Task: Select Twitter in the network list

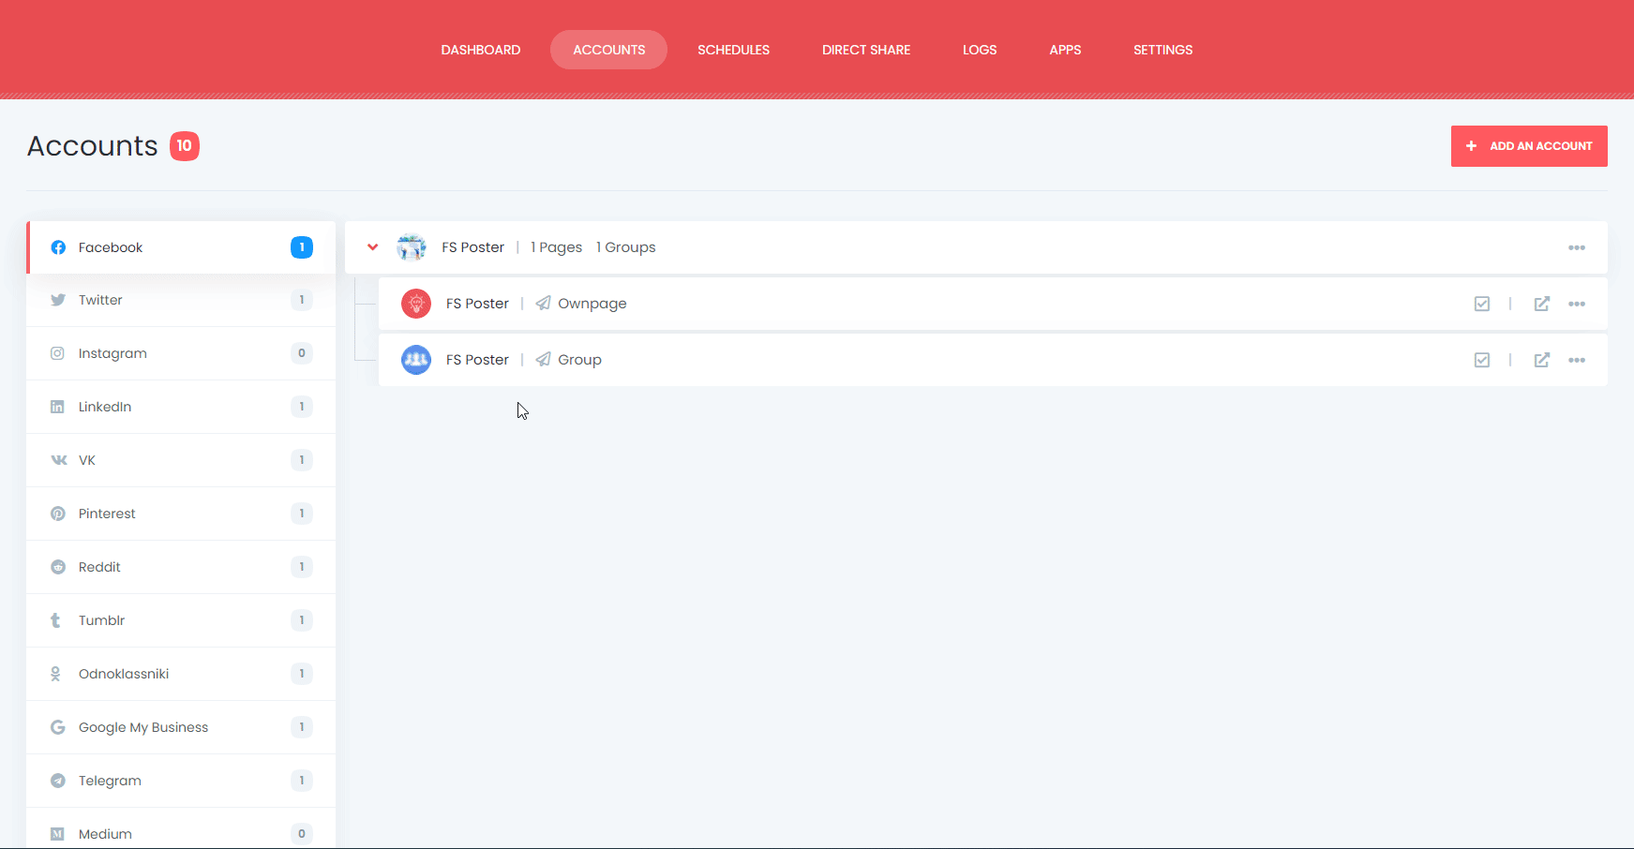Action: pyautogui.click(x=181, y=300)
